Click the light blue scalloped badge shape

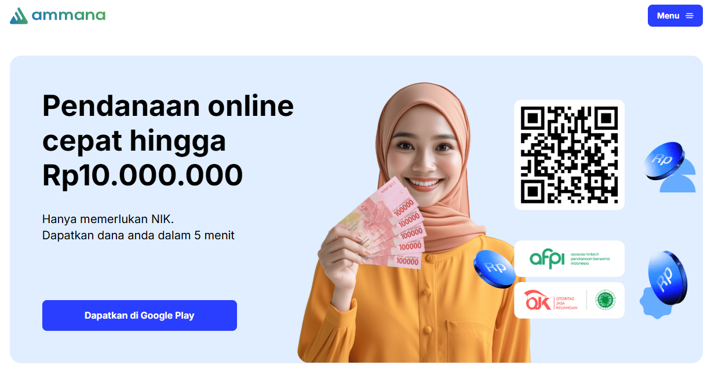654,302
